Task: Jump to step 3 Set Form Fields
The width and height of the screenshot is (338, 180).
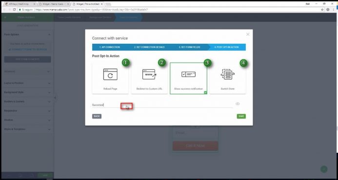Action: coord(189,47)
